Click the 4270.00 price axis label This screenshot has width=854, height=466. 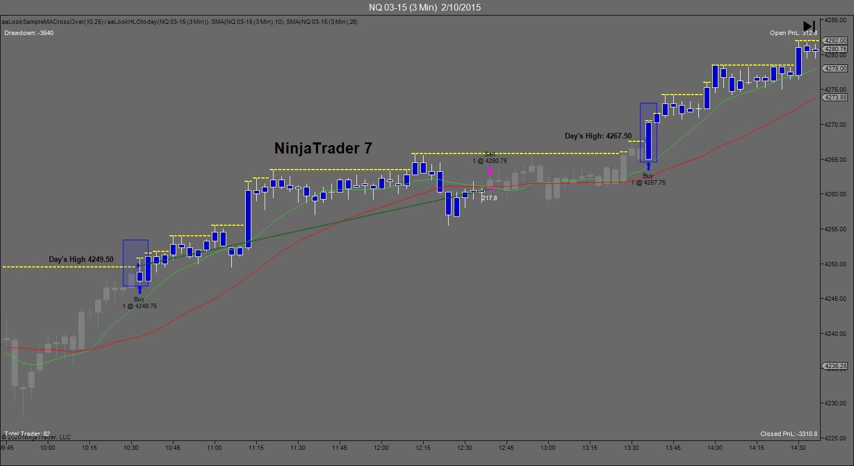(836, 125)
